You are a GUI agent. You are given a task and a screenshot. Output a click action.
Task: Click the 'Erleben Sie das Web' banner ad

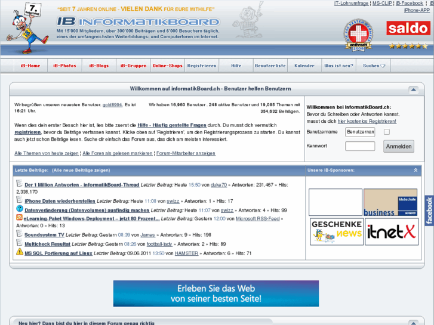pyautogui.click(x=216, y=293)
